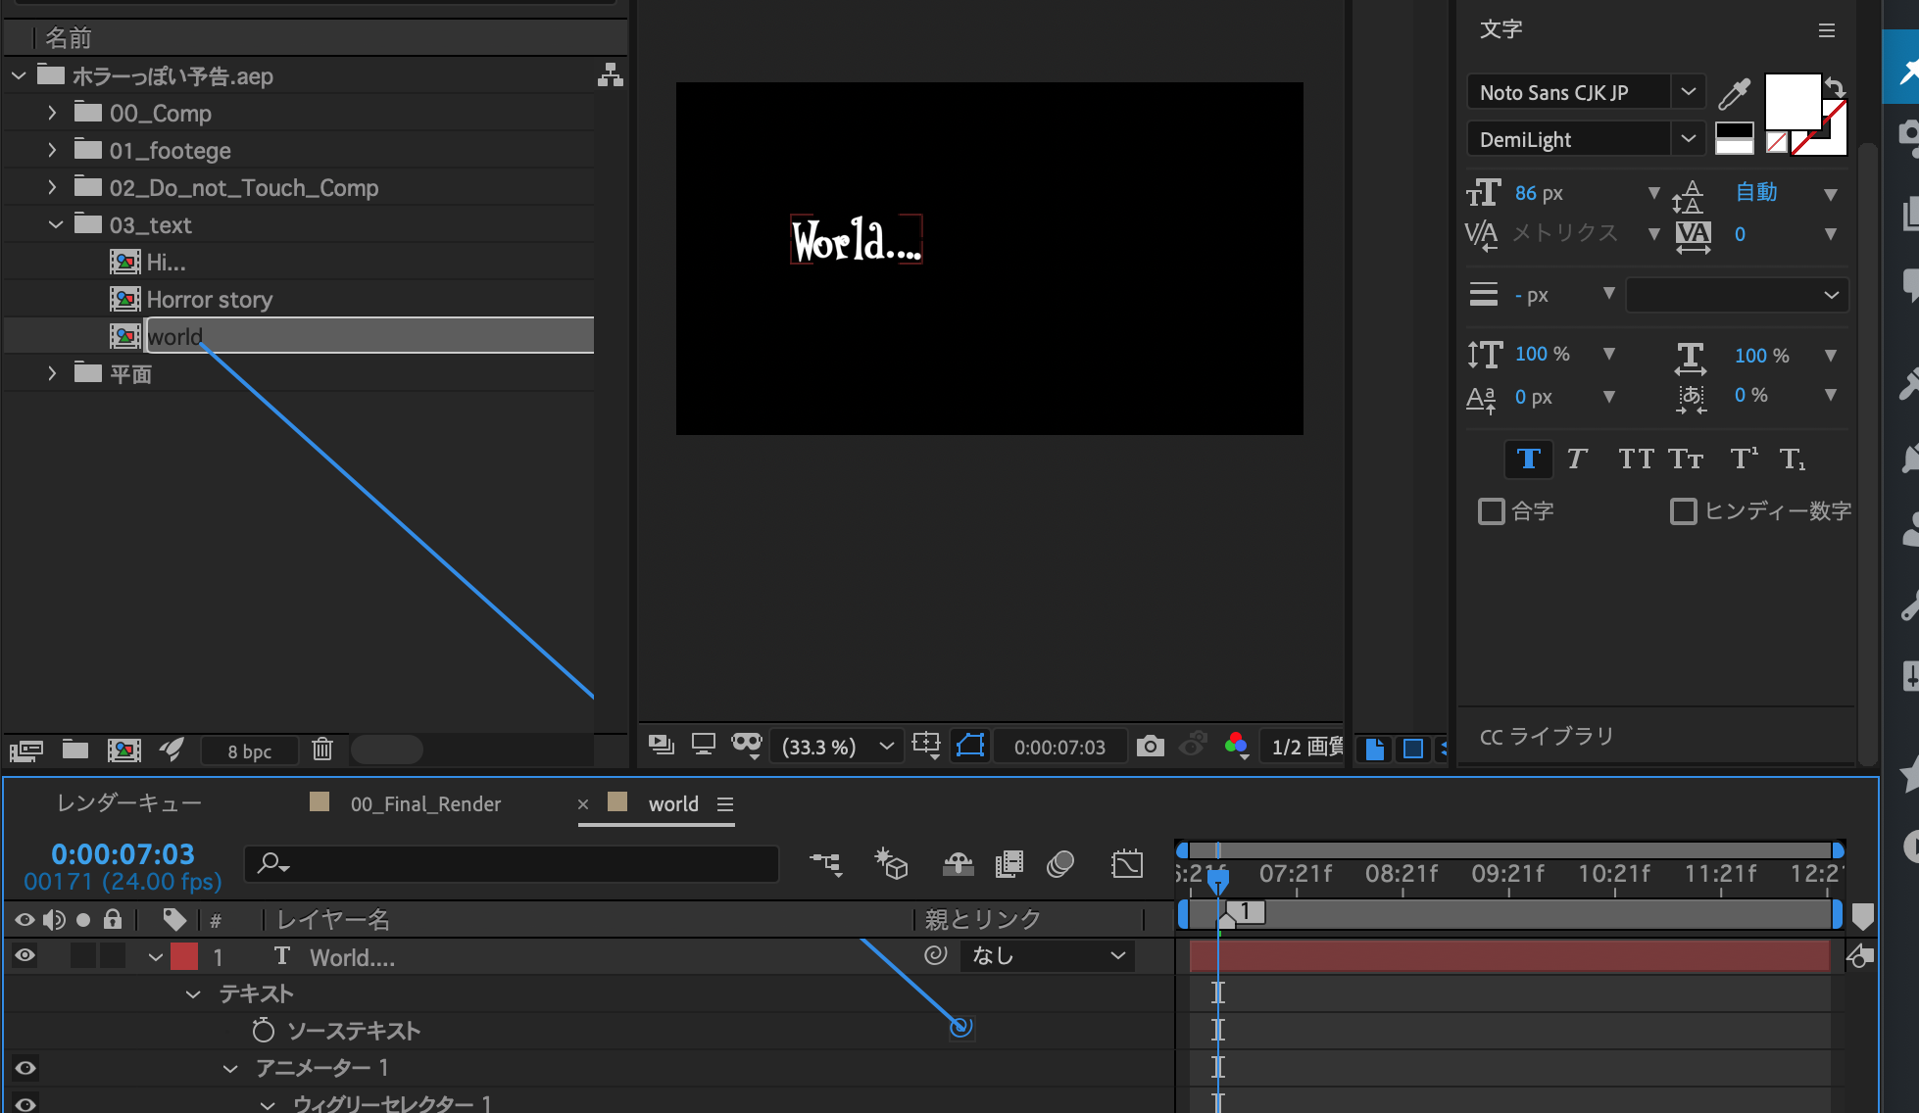Open the Graph Editor in the timeline

pyautogui.click(x=1127, y=864)
